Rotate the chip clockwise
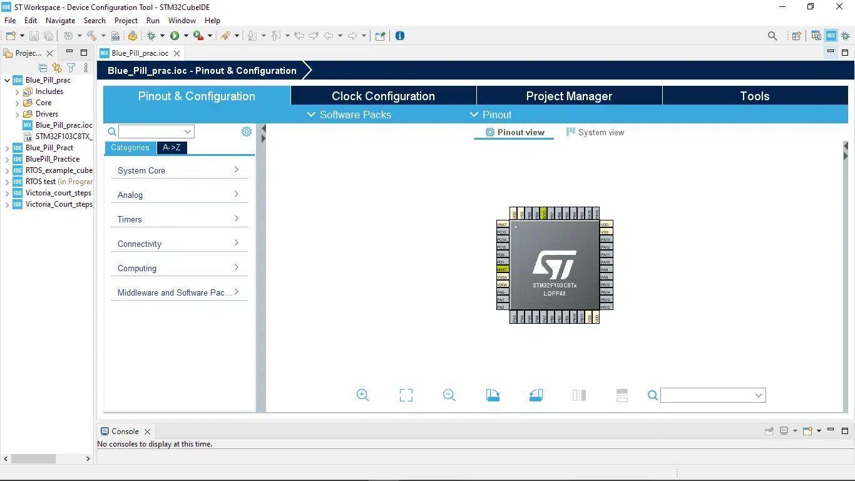 [493, 395]
